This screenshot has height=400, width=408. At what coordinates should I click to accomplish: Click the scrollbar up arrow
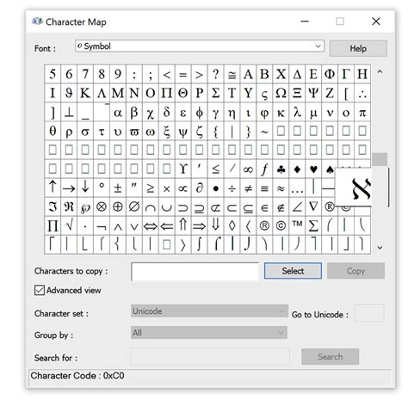tap(380, 72)
